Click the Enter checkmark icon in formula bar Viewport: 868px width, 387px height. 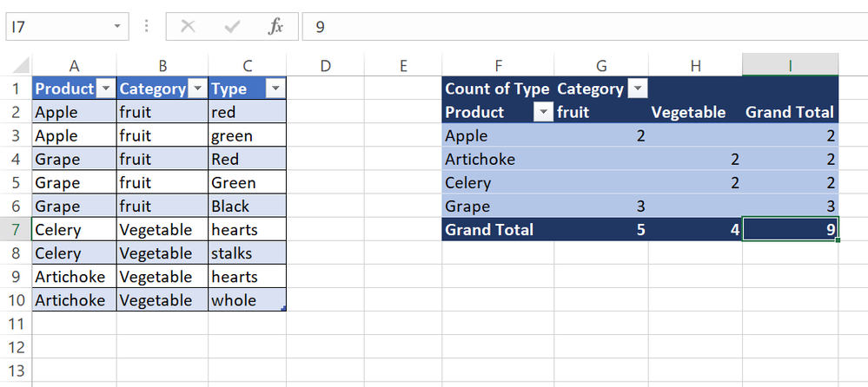(x=232, y=26)
